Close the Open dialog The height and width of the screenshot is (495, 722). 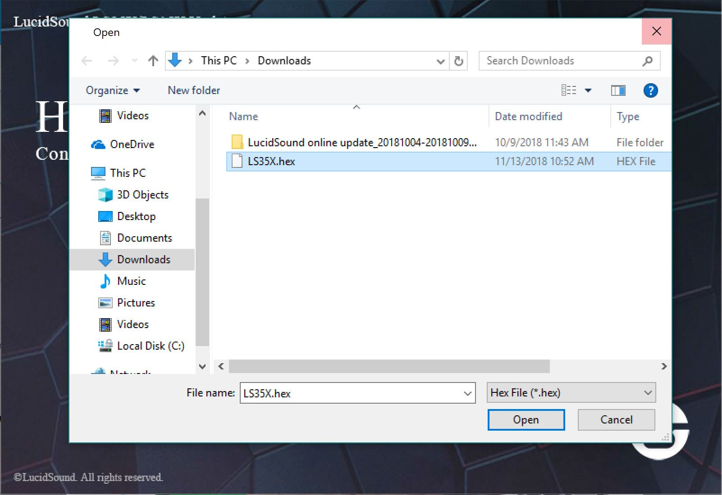pyautogui.click(x=657, y=31)
